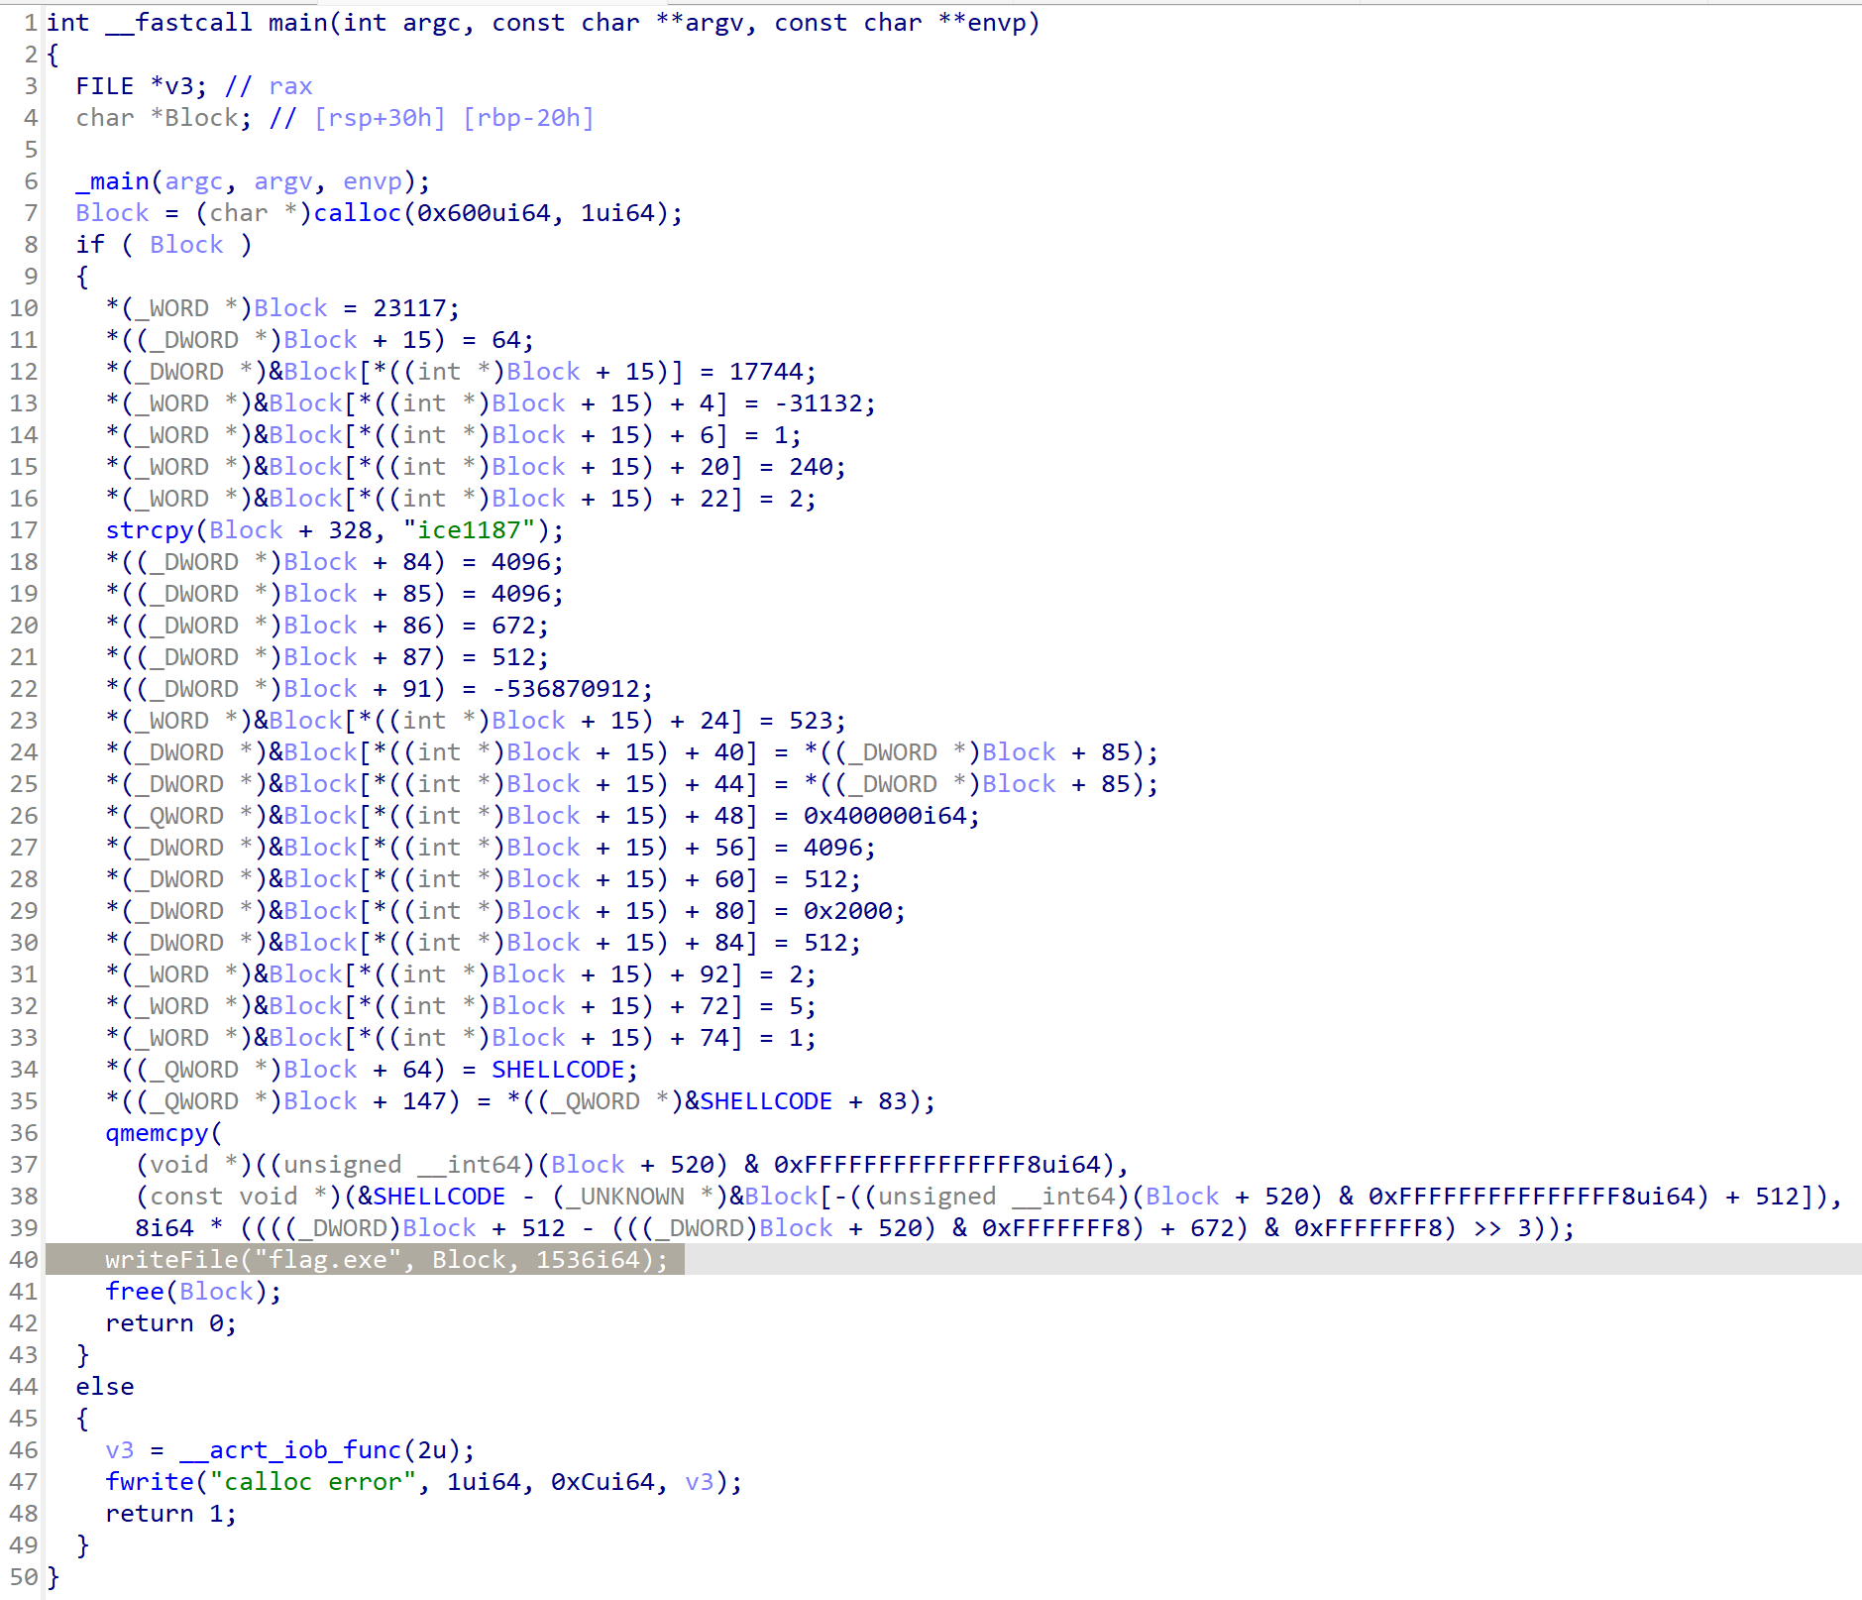Select the calloc function call on line 7
The height and width of the screenshot is (1600, 1862).
357,213
